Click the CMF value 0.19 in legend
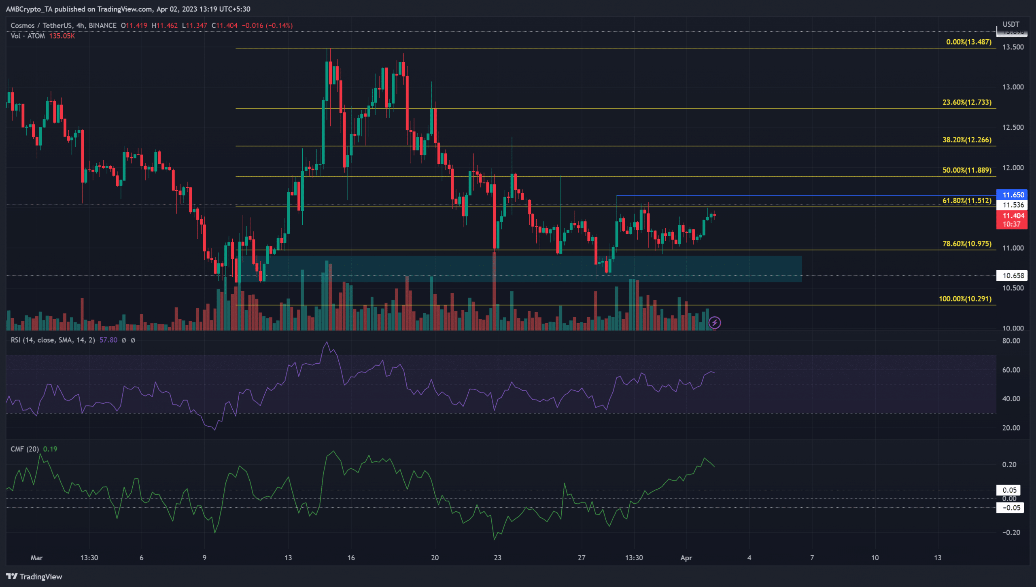 [50, 449]
